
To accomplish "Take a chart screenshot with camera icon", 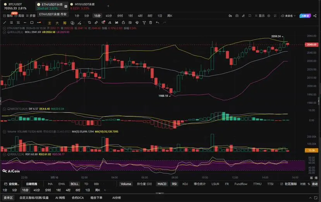I will 237,16.
